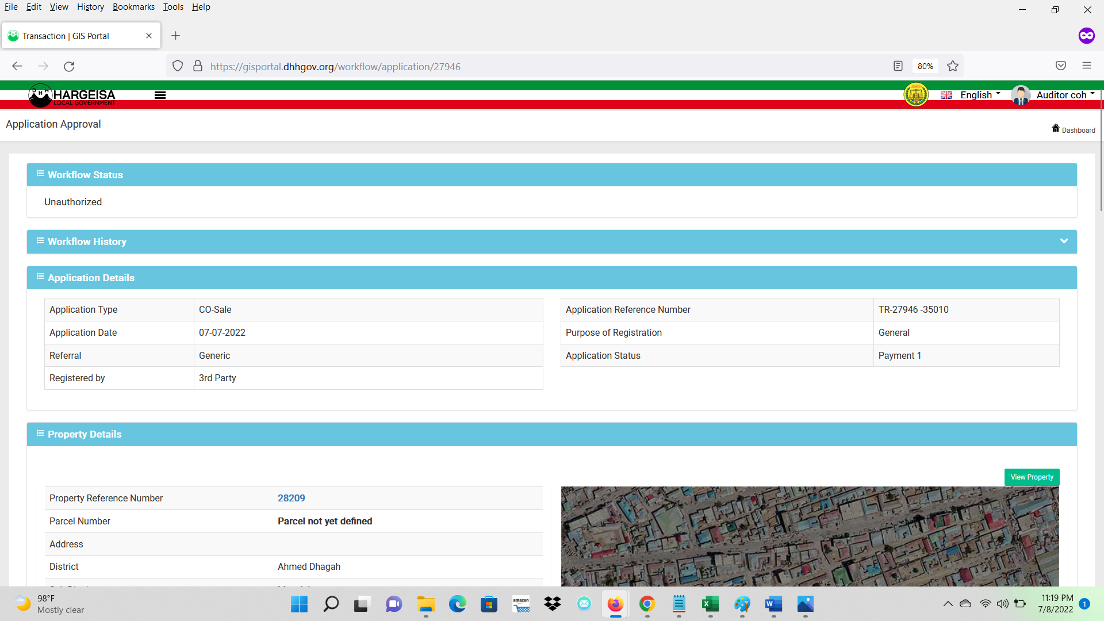Click the purple private browsing mask icon
Screen dimensions: 1104x621
[x=1086, y=36]
